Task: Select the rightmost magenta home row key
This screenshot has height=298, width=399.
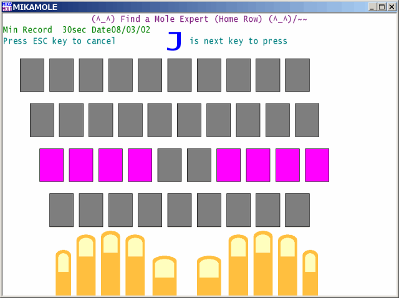Action: coord(317,165)
